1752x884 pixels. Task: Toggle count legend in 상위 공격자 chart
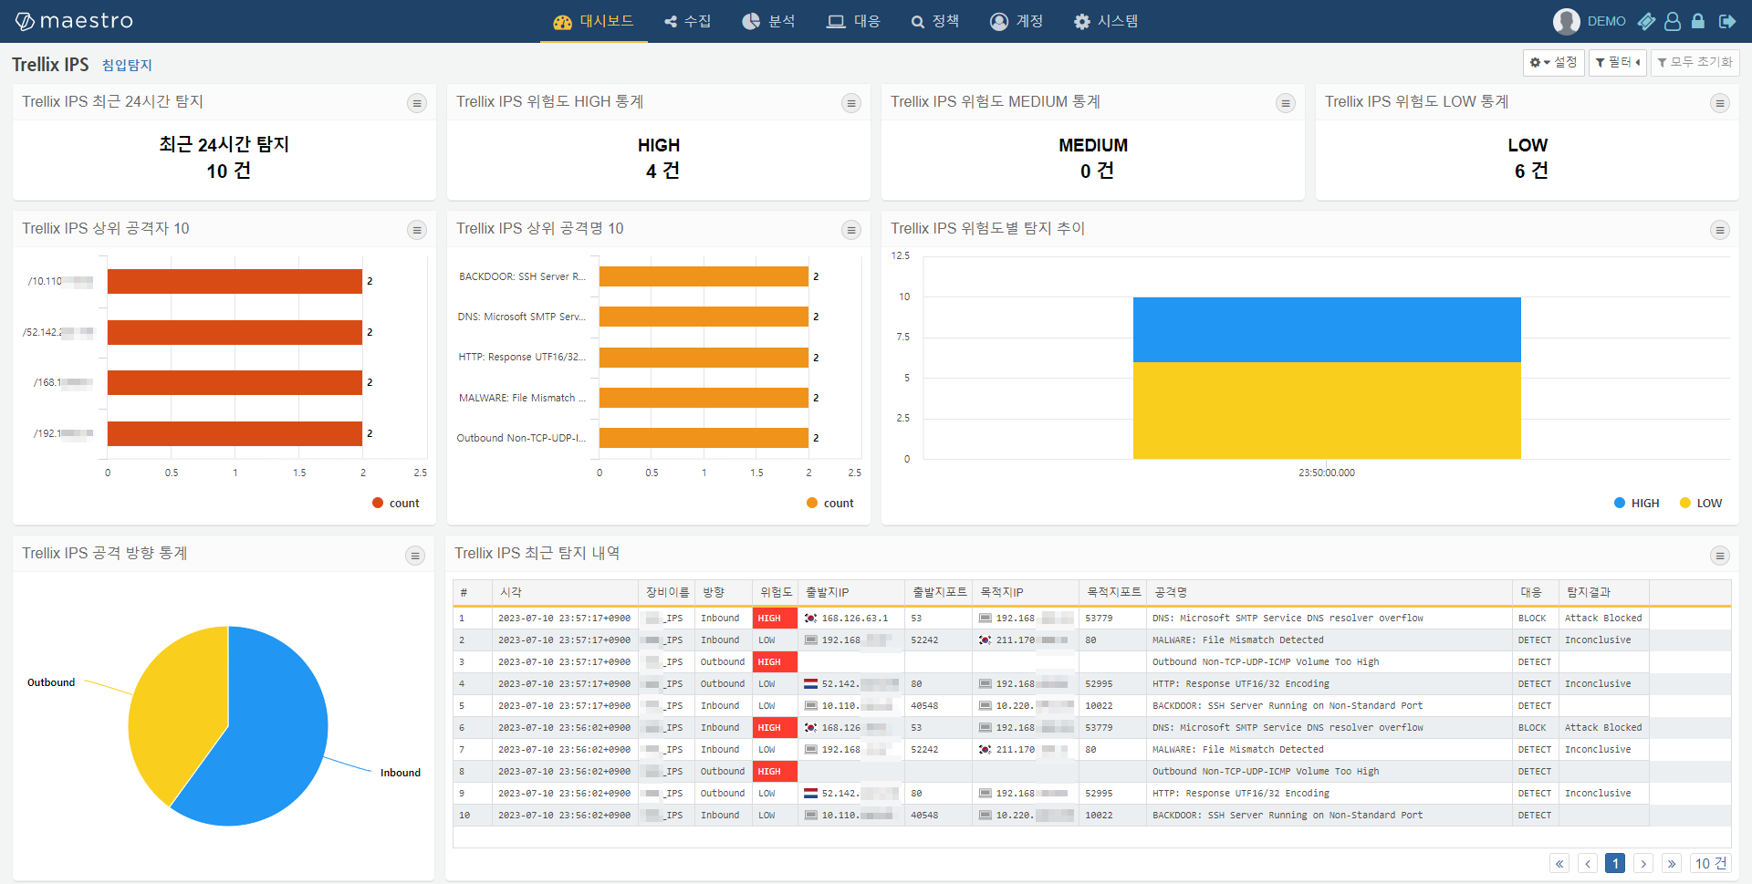[396, 503]
